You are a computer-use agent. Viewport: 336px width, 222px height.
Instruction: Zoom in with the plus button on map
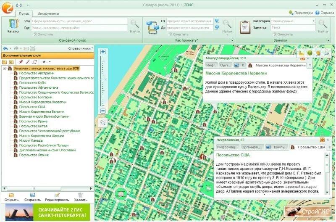103,52
